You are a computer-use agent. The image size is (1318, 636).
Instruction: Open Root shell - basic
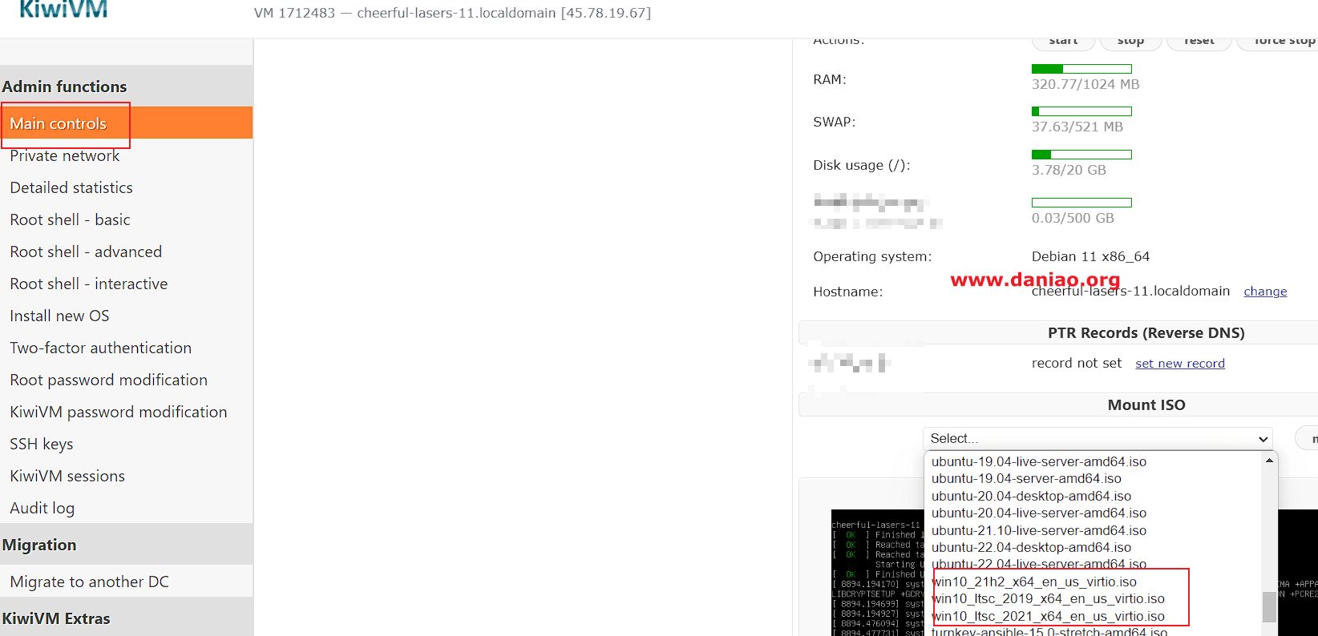point(70,219)
